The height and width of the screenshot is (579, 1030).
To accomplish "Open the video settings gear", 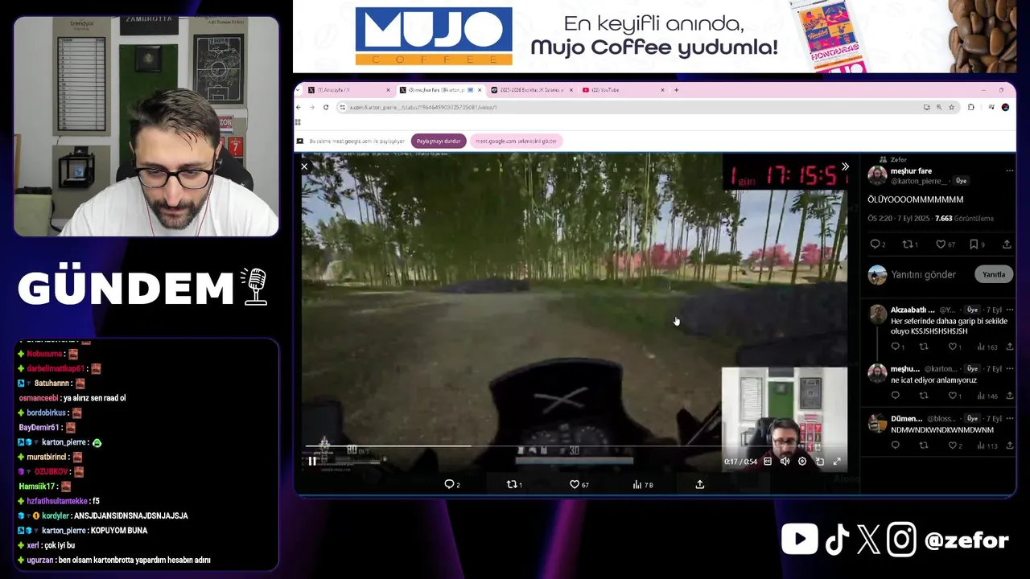I will pos(802,462).
